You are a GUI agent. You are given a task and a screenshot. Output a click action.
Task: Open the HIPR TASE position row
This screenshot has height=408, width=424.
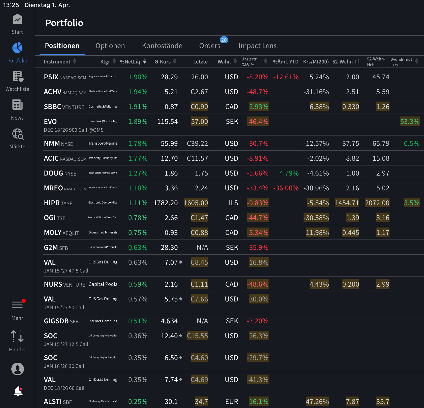coord(233,203)
